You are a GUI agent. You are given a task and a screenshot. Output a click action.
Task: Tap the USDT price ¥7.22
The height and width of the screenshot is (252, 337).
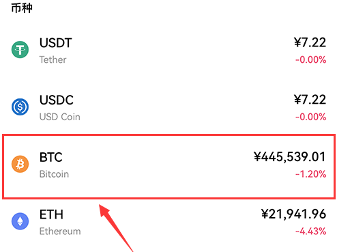click(x=310, y=42)
